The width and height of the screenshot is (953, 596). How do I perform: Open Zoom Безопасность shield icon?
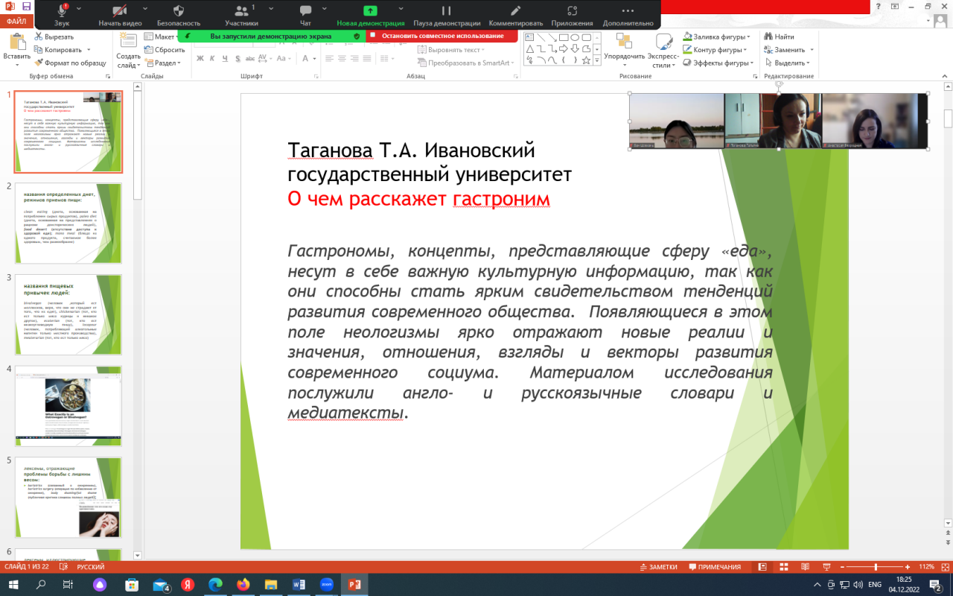[178, 11]
